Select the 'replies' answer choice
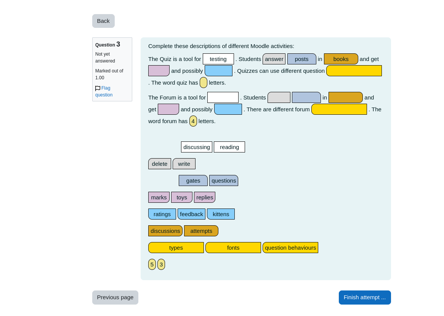This screenshot has height=316, width=444. pos(205,197)
